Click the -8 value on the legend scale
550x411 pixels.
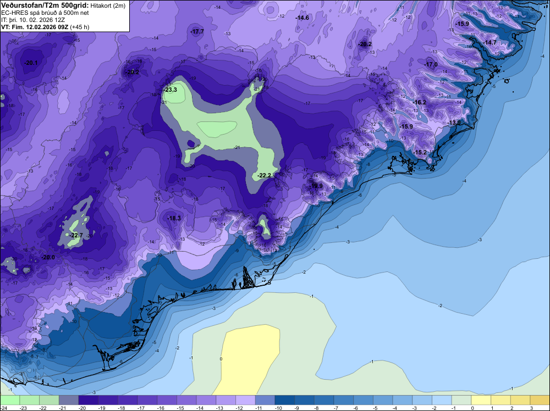317,408
